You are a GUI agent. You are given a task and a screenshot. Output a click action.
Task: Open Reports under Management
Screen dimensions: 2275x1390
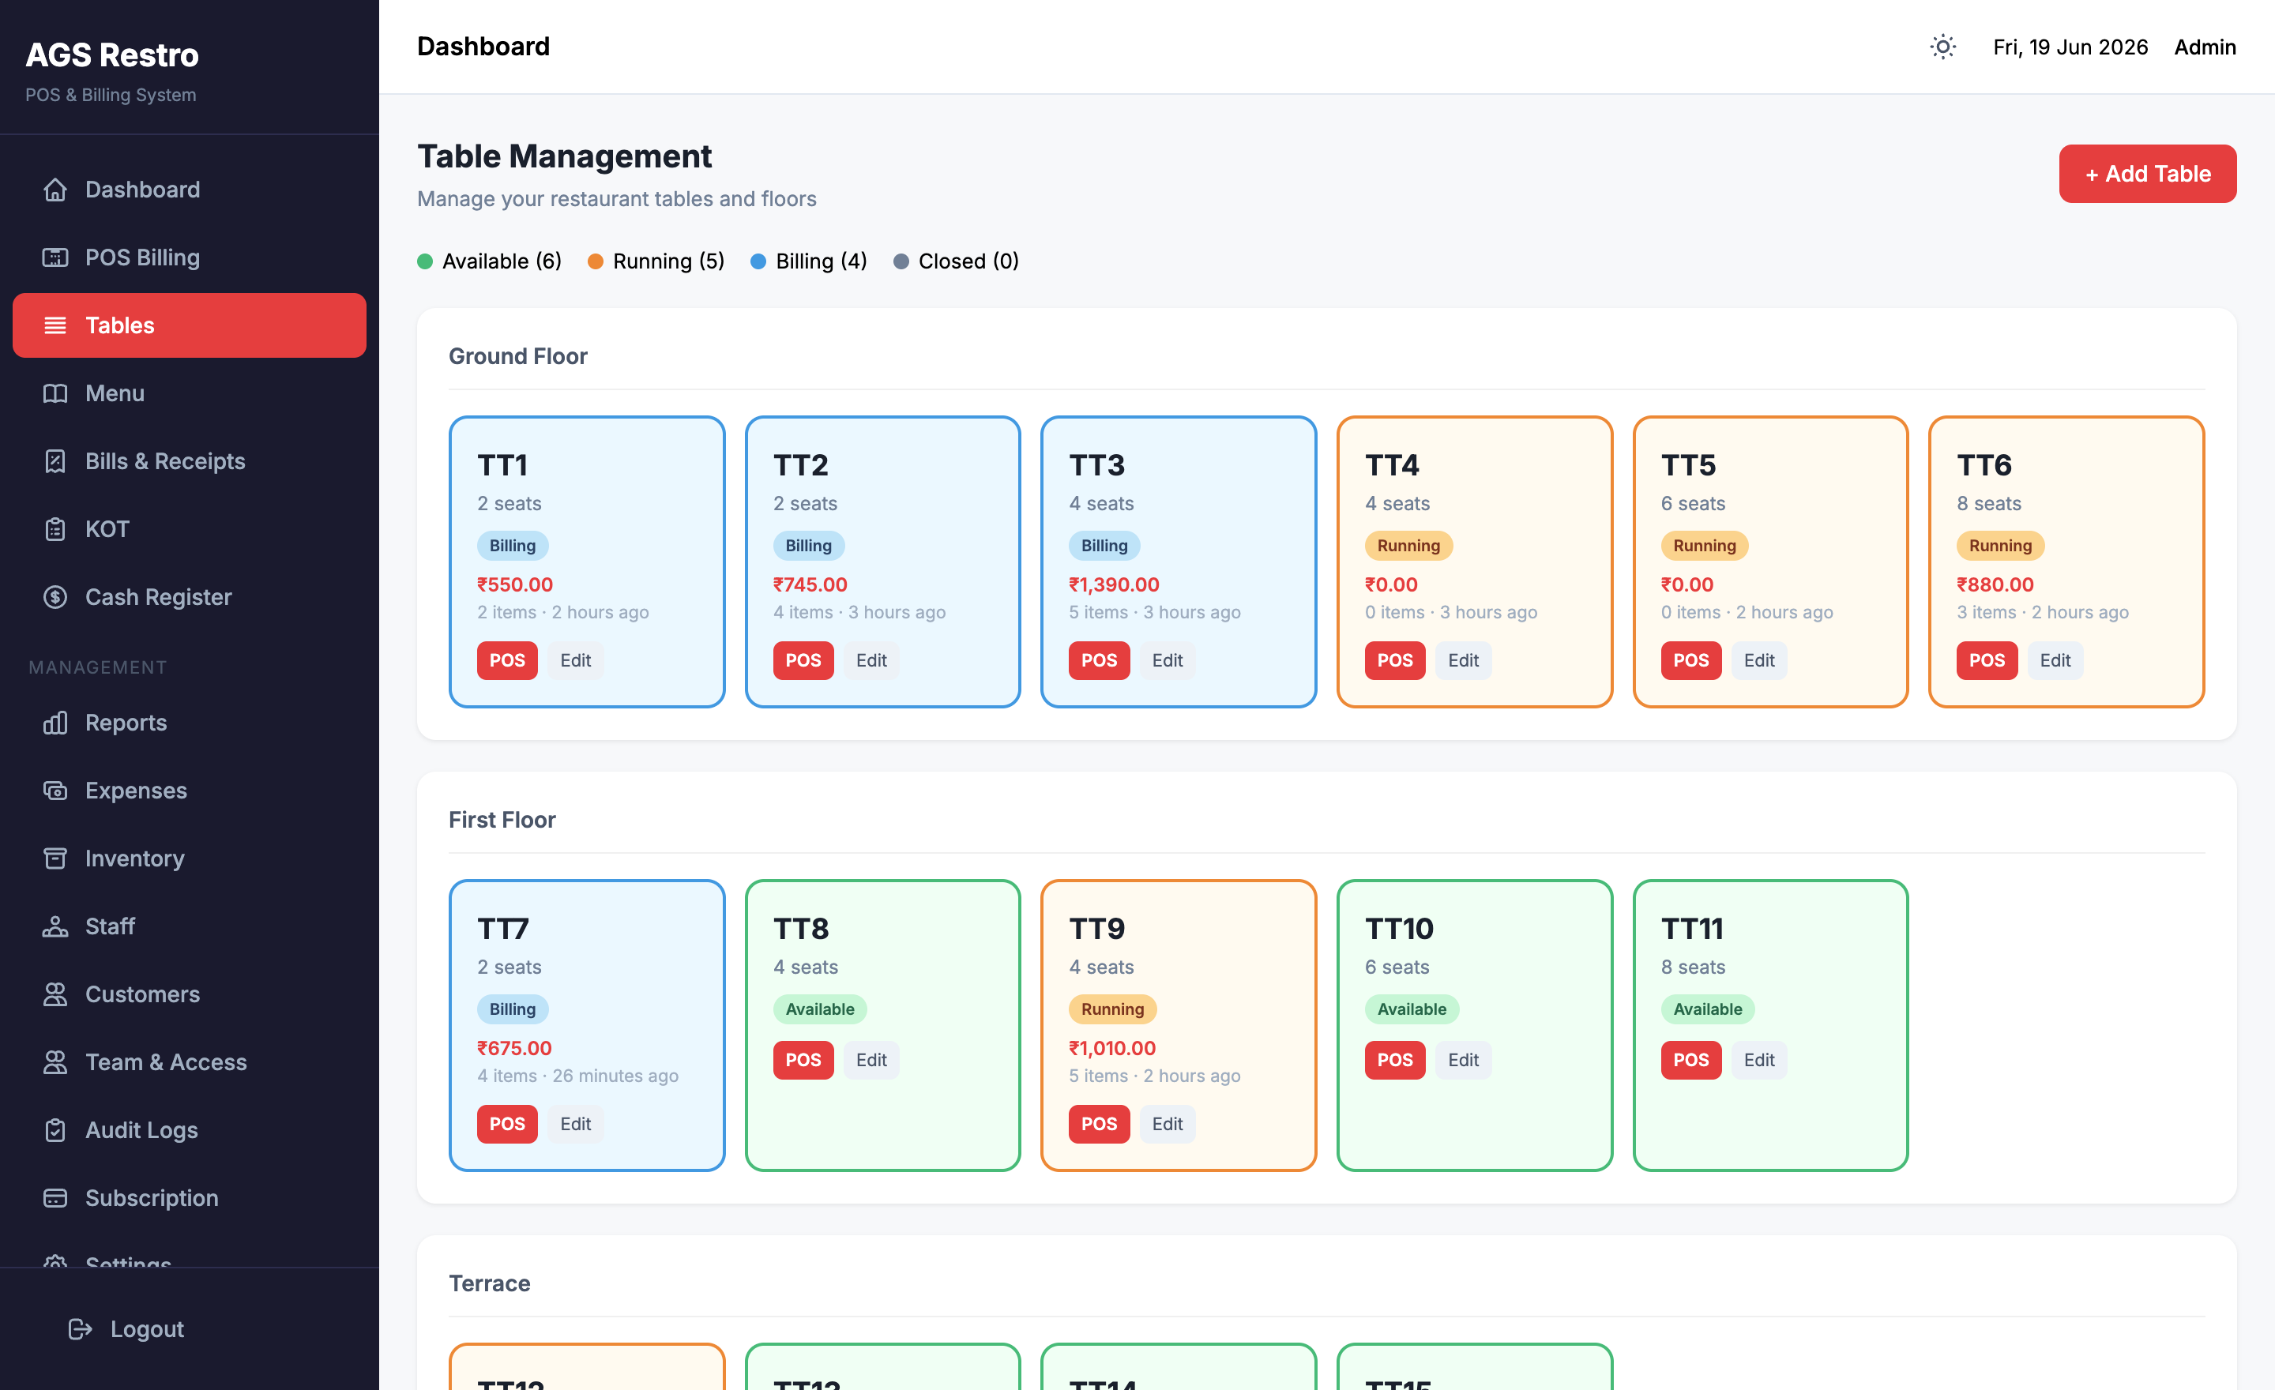pos(190,723)
